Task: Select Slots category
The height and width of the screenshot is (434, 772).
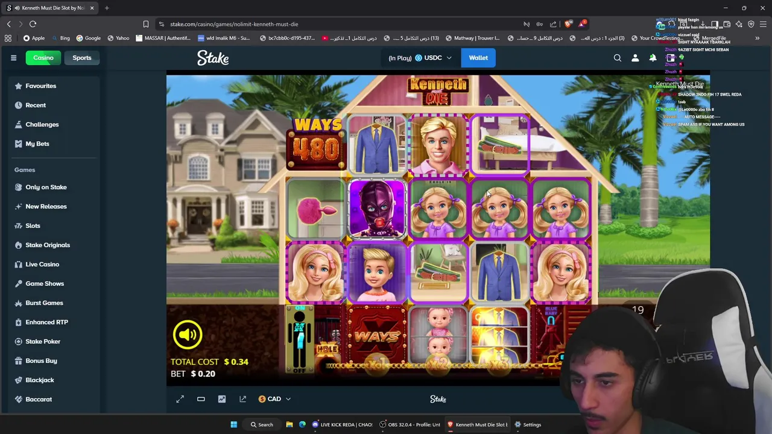Action: (x=53, y=225)
